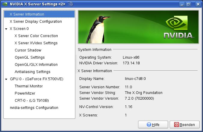This screenshot has height=132, width=203.
Task: Click the Server Vendor String label
Action: [x=98, y=93]
